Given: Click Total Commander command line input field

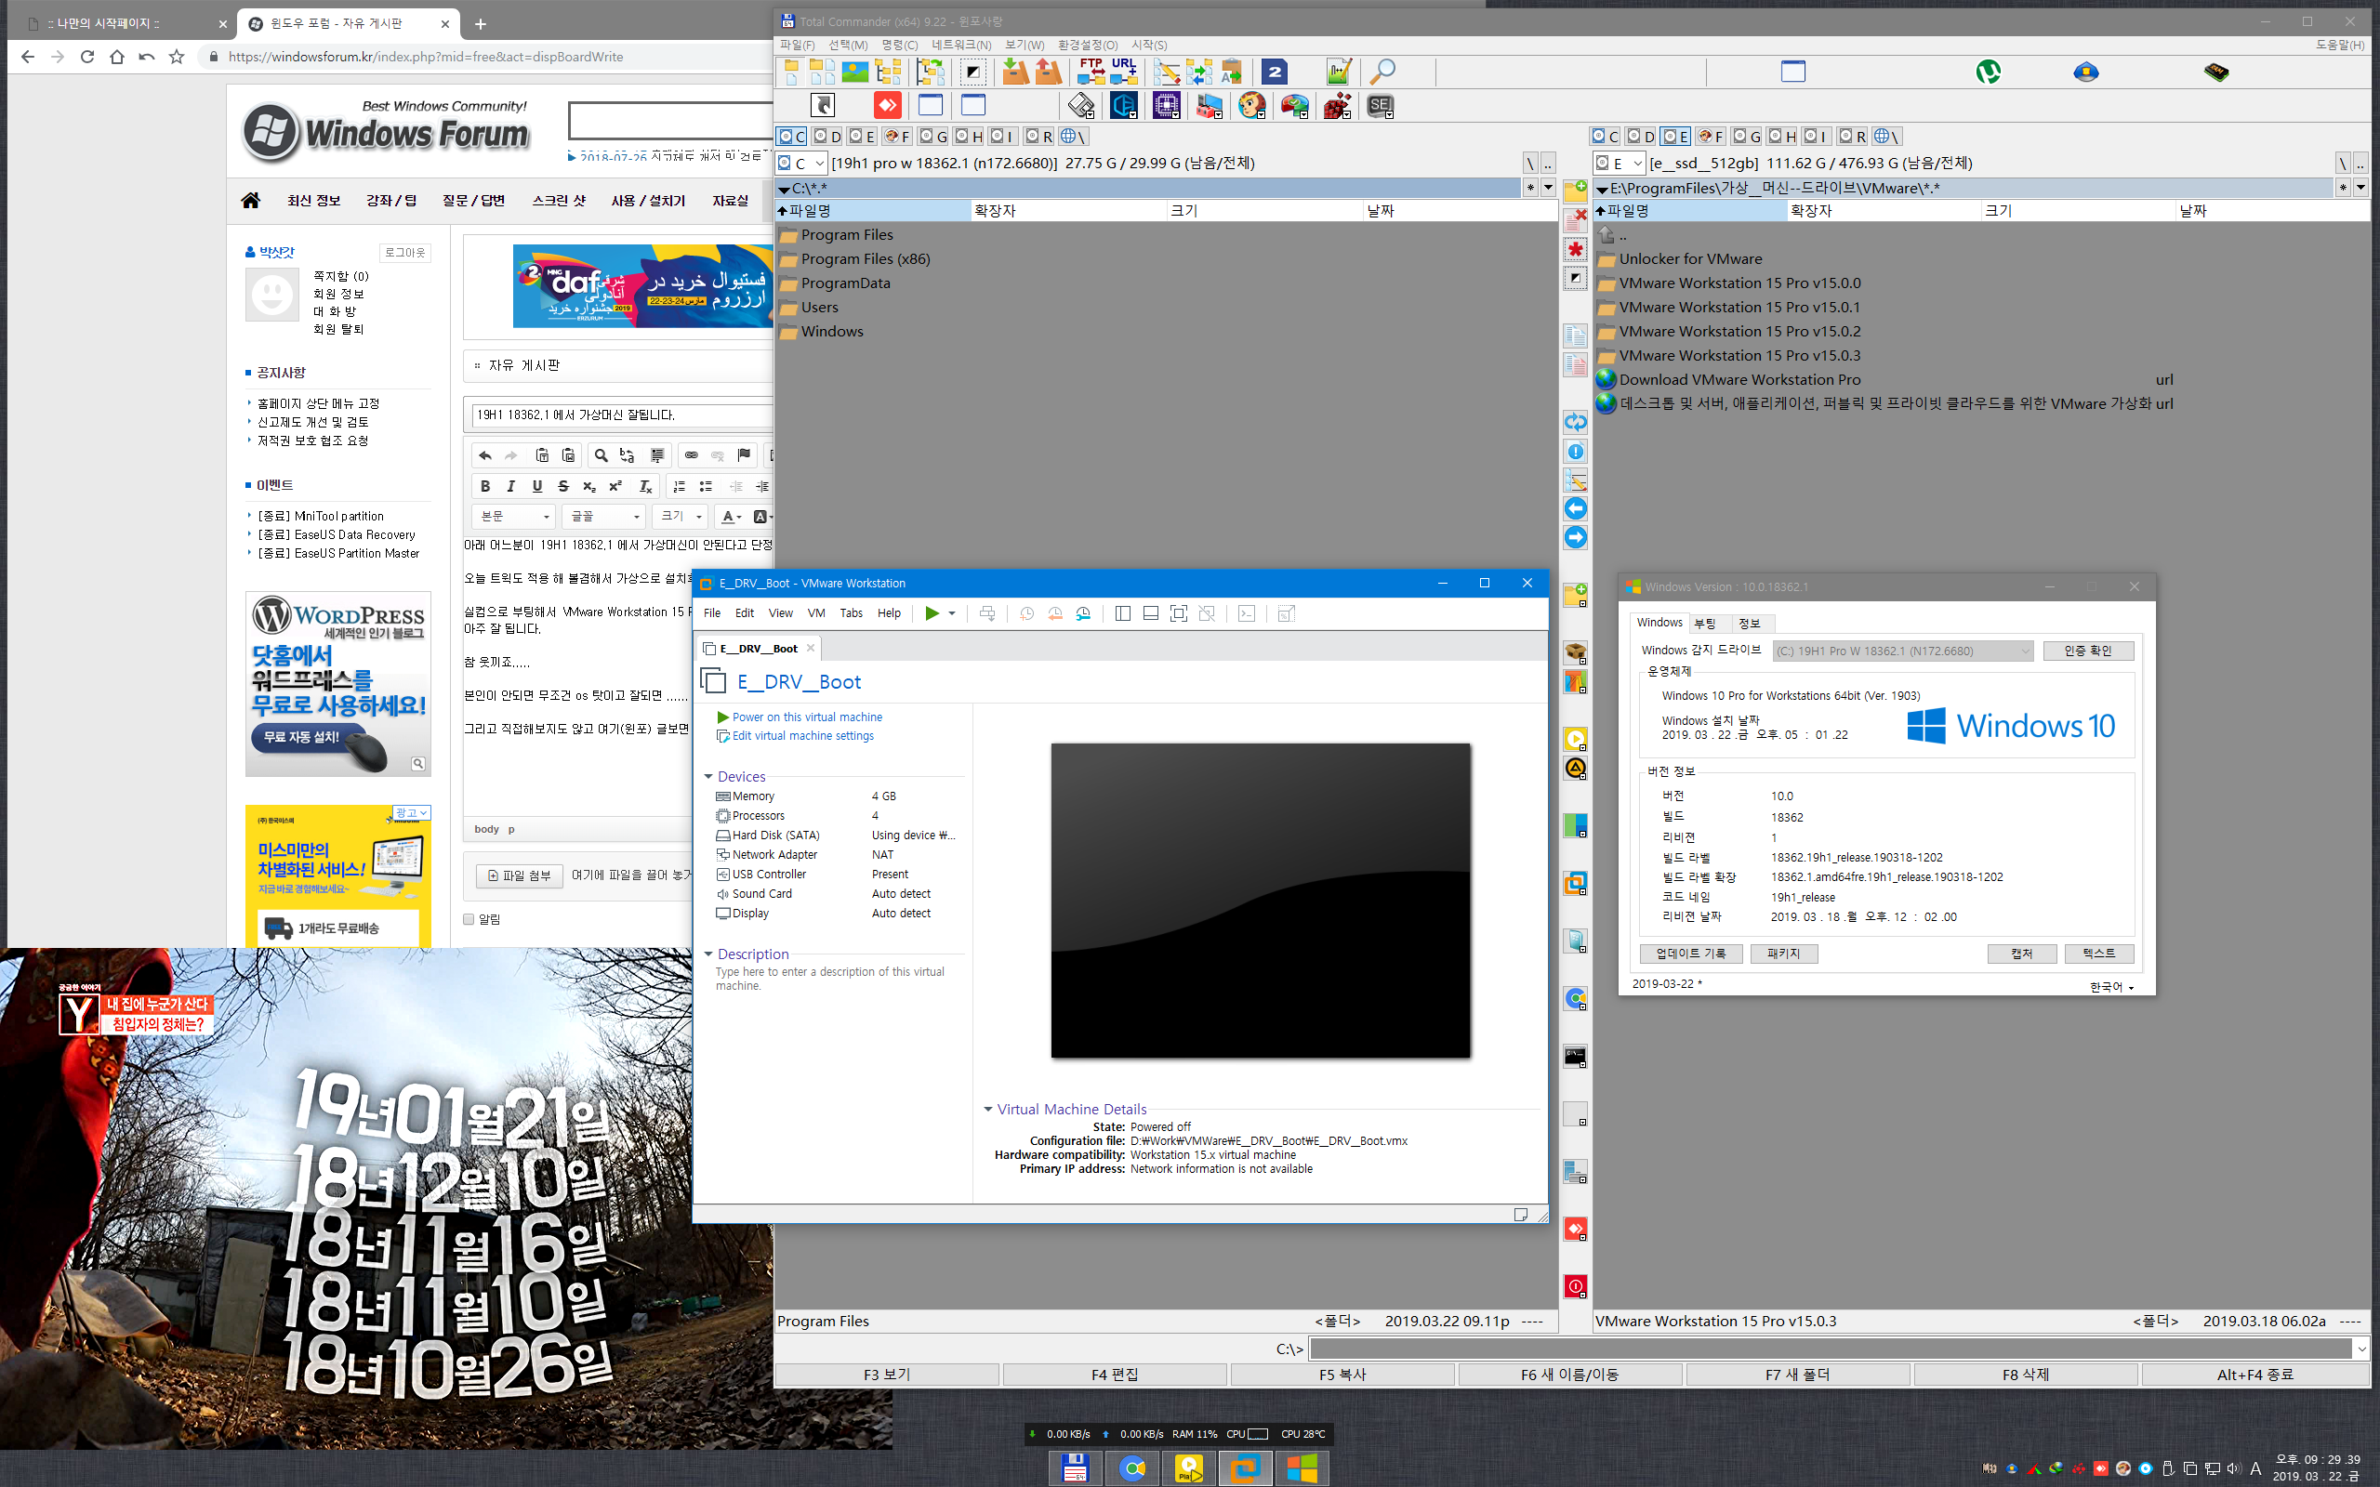Looking at the screenshot, I should pyautogui.click(x=1831, y=1349).
